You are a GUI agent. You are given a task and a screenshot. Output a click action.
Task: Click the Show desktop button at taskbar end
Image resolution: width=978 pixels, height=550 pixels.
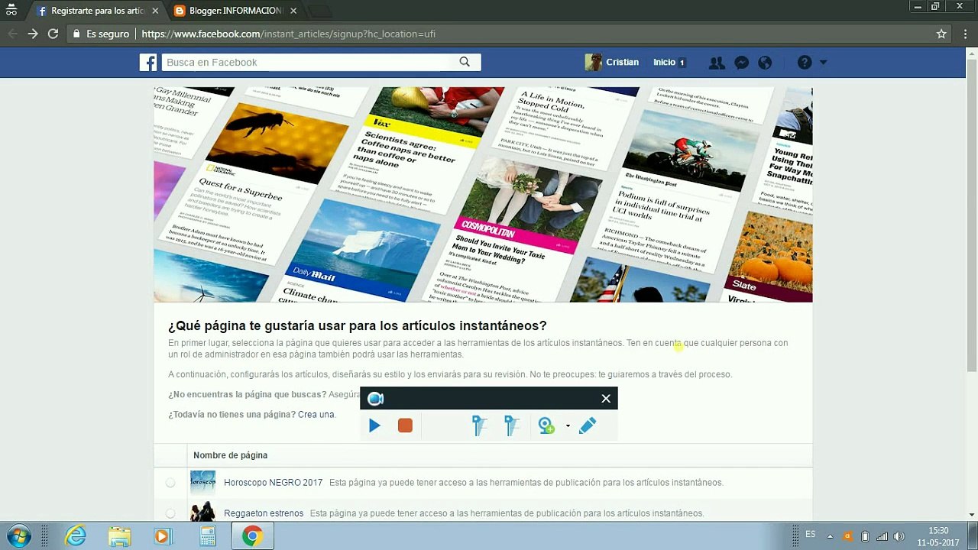973,536
